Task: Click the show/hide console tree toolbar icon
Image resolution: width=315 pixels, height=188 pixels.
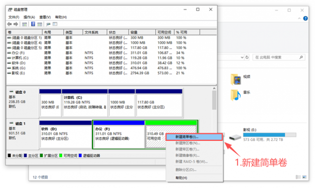Action: (x=25, y=24)
